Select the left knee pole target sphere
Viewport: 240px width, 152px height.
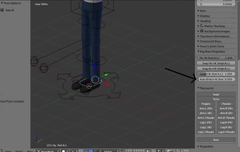coord(34,61)
